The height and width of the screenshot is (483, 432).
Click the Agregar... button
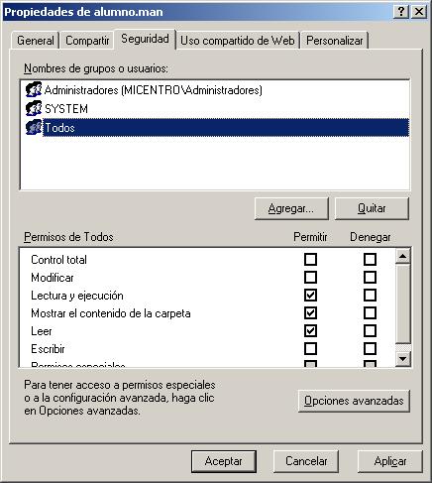click(291, 208)
